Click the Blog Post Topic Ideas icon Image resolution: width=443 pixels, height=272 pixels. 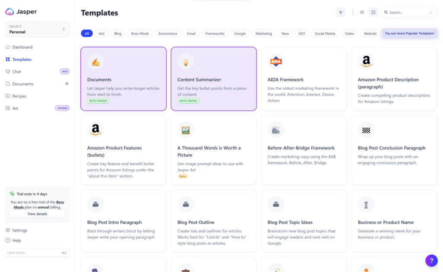pyautogui.click(x=276, y=204)
